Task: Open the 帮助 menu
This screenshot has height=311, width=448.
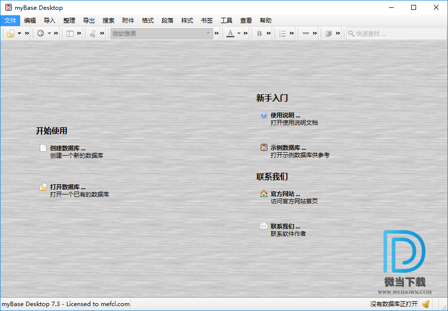Action: point(266,21)
